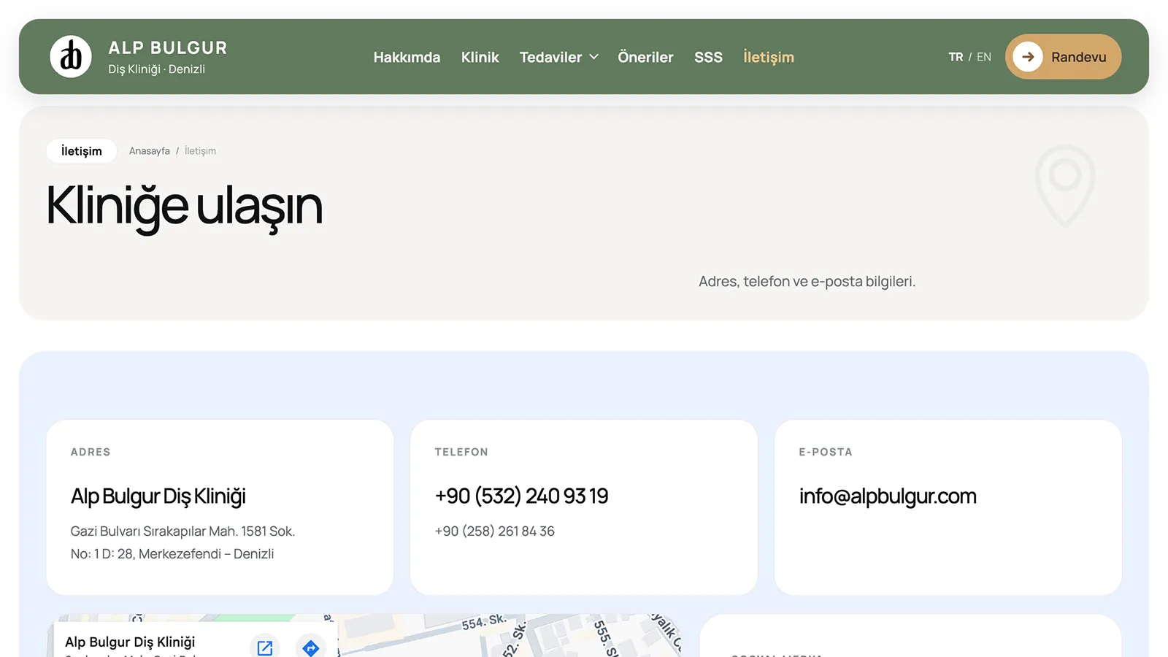This screenshot has height=657, width=1168.
Task: Click the ADRES card label
Action: (91, 452)
